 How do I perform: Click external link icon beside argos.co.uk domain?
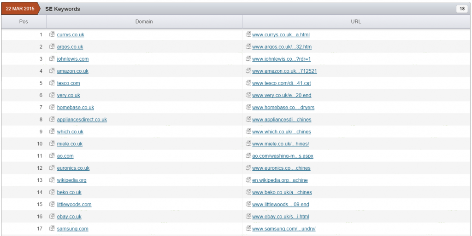click(52, 46)
